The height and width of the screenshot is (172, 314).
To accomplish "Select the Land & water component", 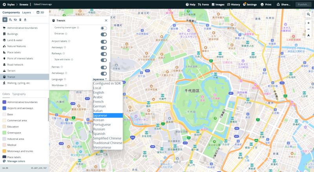I will pyautogui.click(x=24, y=40).
